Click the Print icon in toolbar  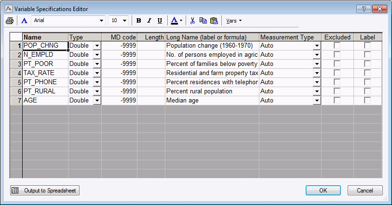coord(10,21)
